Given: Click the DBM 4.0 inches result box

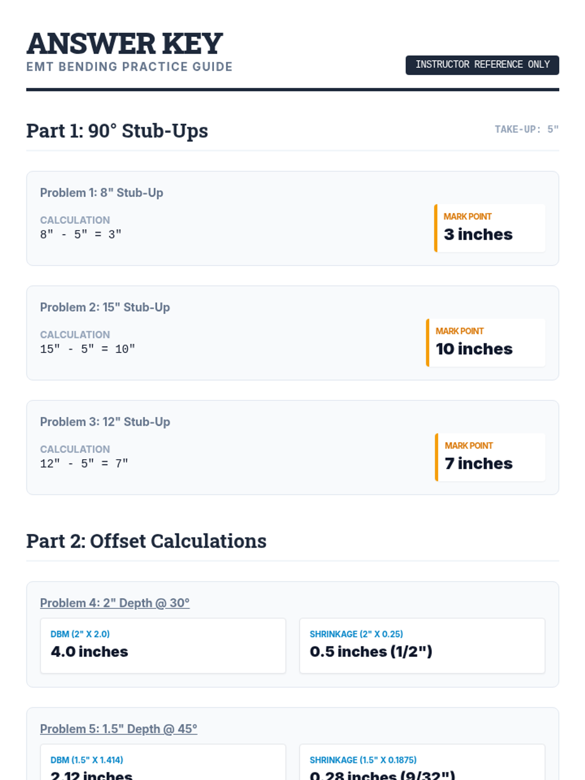Looking at the screenshot, I should pyautogui.click(x=163, y=645).
